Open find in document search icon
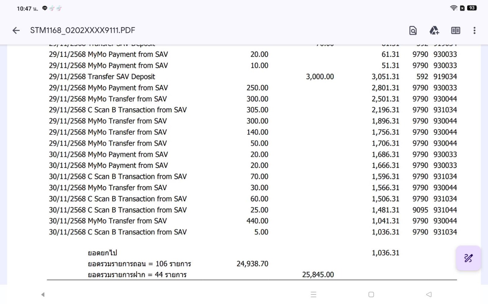 click(x=413, y=30)
